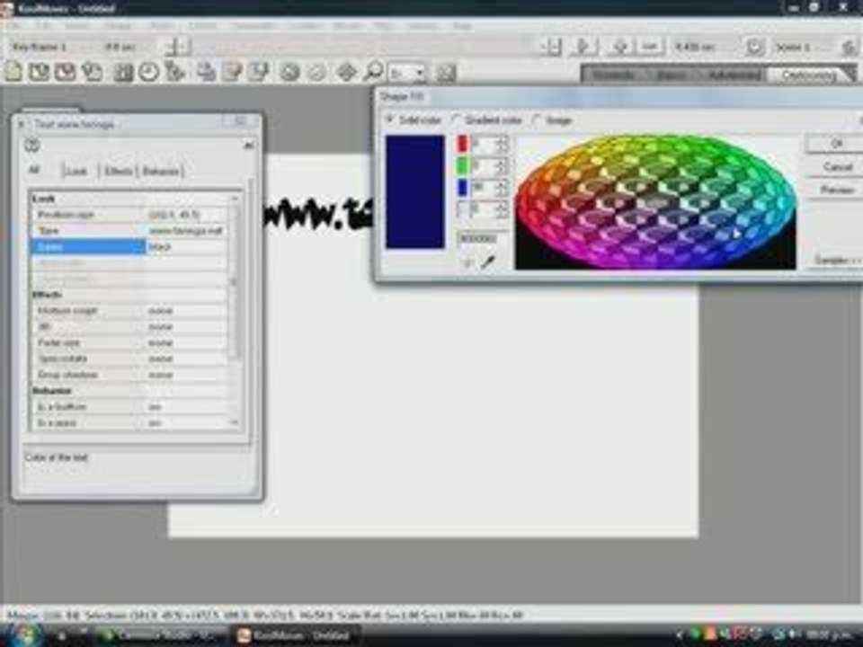Select the Motion script property row
863x647 pixels.
[x=129, y=311]
